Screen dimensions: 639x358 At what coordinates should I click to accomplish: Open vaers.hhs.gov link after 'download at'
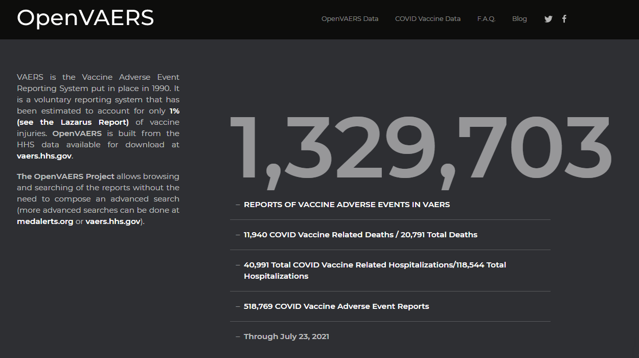pyautogui.click(x=44, y=156)
